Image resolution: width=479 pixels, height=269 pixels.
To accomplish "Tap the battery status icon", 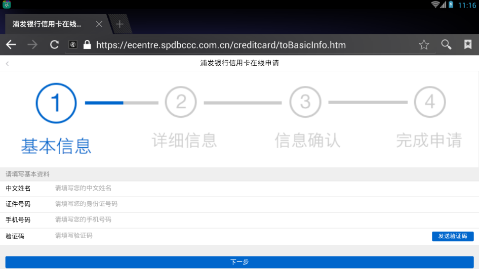I will point(451,5).
